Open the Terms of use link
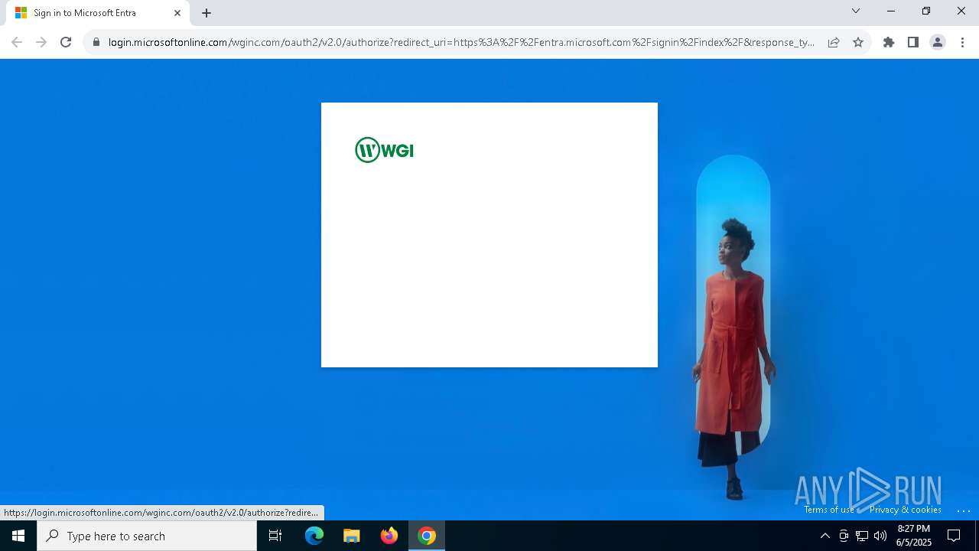This screenshot has width=979, height=551. (x=829, y=510)
